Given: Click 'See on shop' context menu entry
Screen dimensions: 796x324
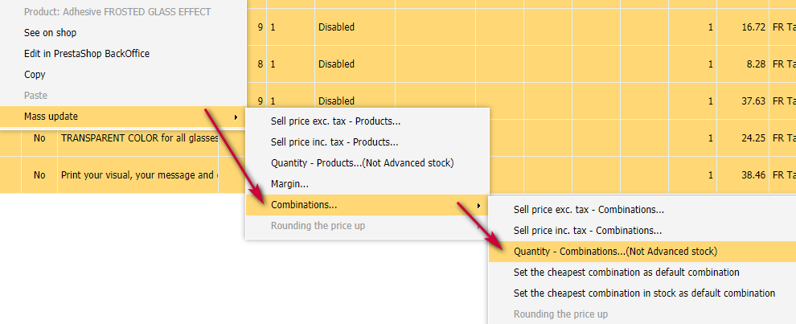Looking at the screenshot, I should (x=50, y=33).
